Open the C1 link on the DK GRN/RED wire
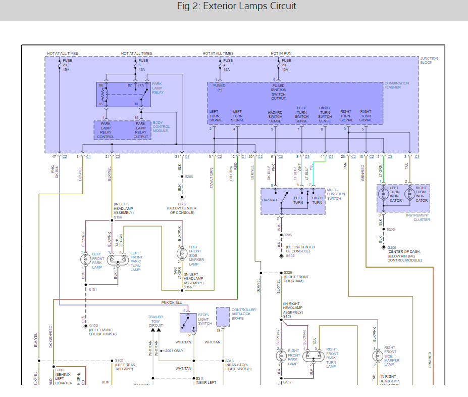 [x=244, y=157]
